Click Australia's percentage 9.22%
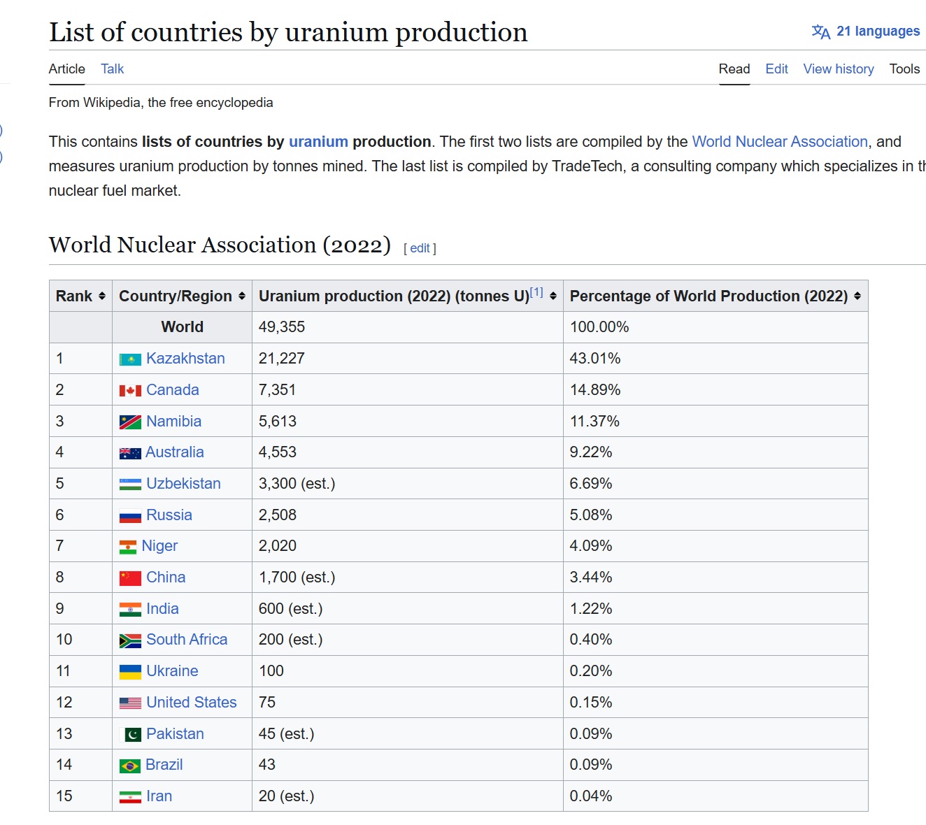 click(591, 452)
